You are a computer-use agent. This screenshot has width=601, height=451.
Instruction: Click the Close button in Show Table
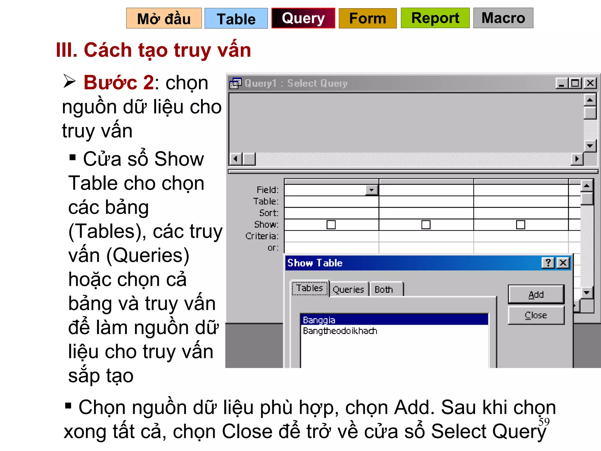tap(536, 315)
